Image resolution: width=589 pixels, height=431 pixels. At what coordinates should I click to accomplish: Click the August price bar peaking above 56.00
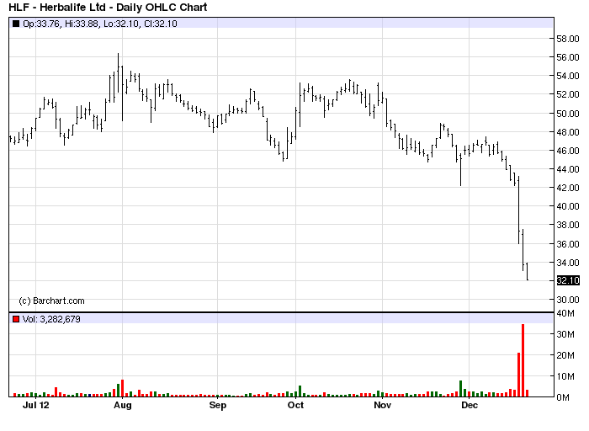tap(119, 73)
